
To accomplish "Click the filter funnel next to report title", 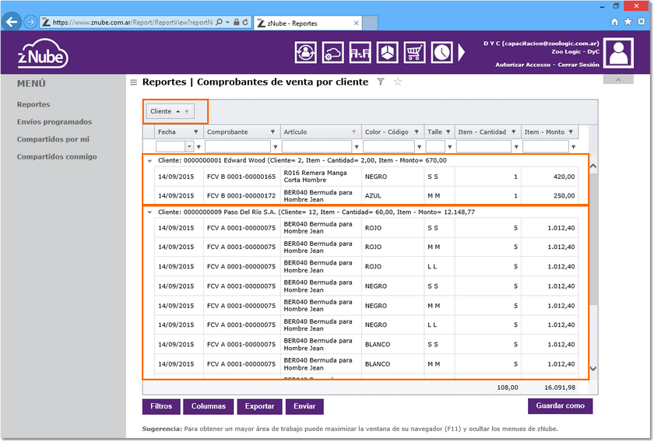I will point(381,82).
